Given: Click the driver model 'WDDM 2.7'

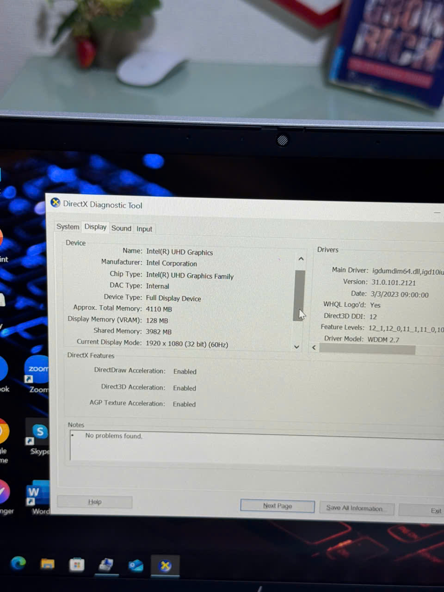Looking at the screenshot, I should coord(383,339).
